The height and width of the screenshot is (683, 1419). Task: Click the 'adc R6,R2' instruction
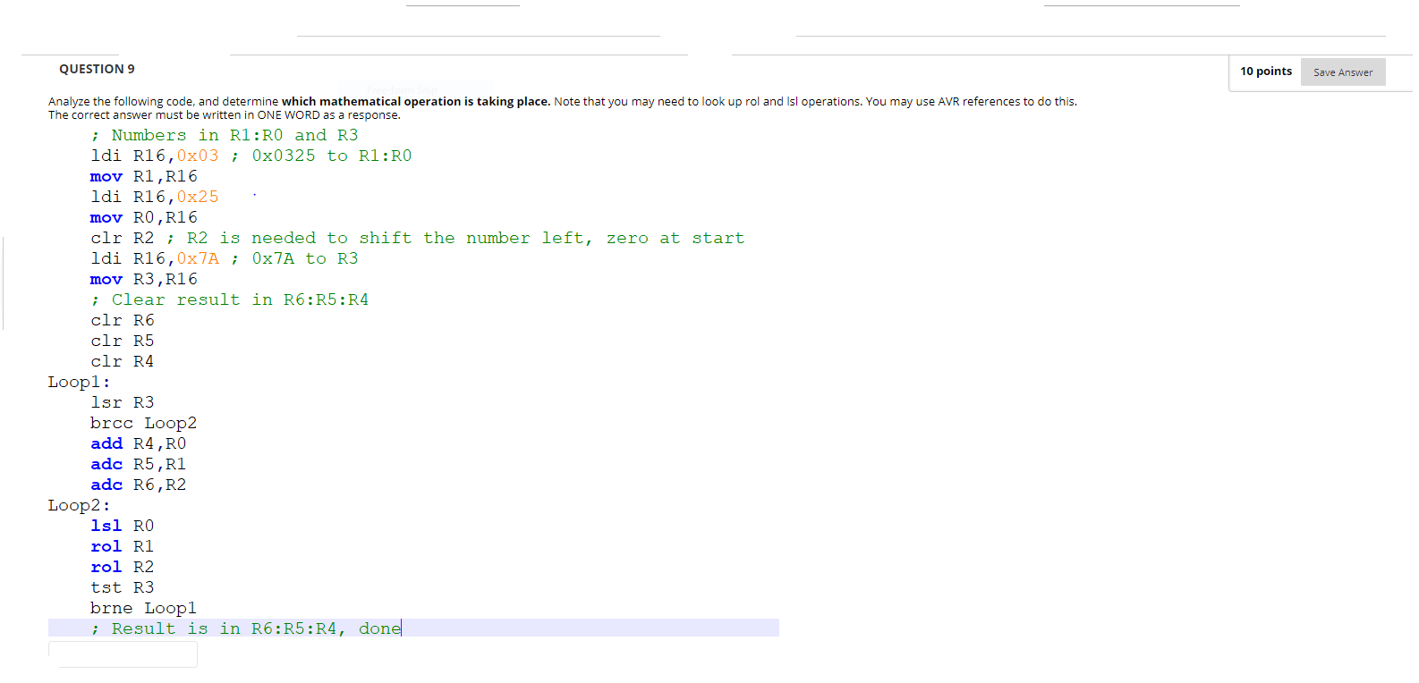point(138,485)
